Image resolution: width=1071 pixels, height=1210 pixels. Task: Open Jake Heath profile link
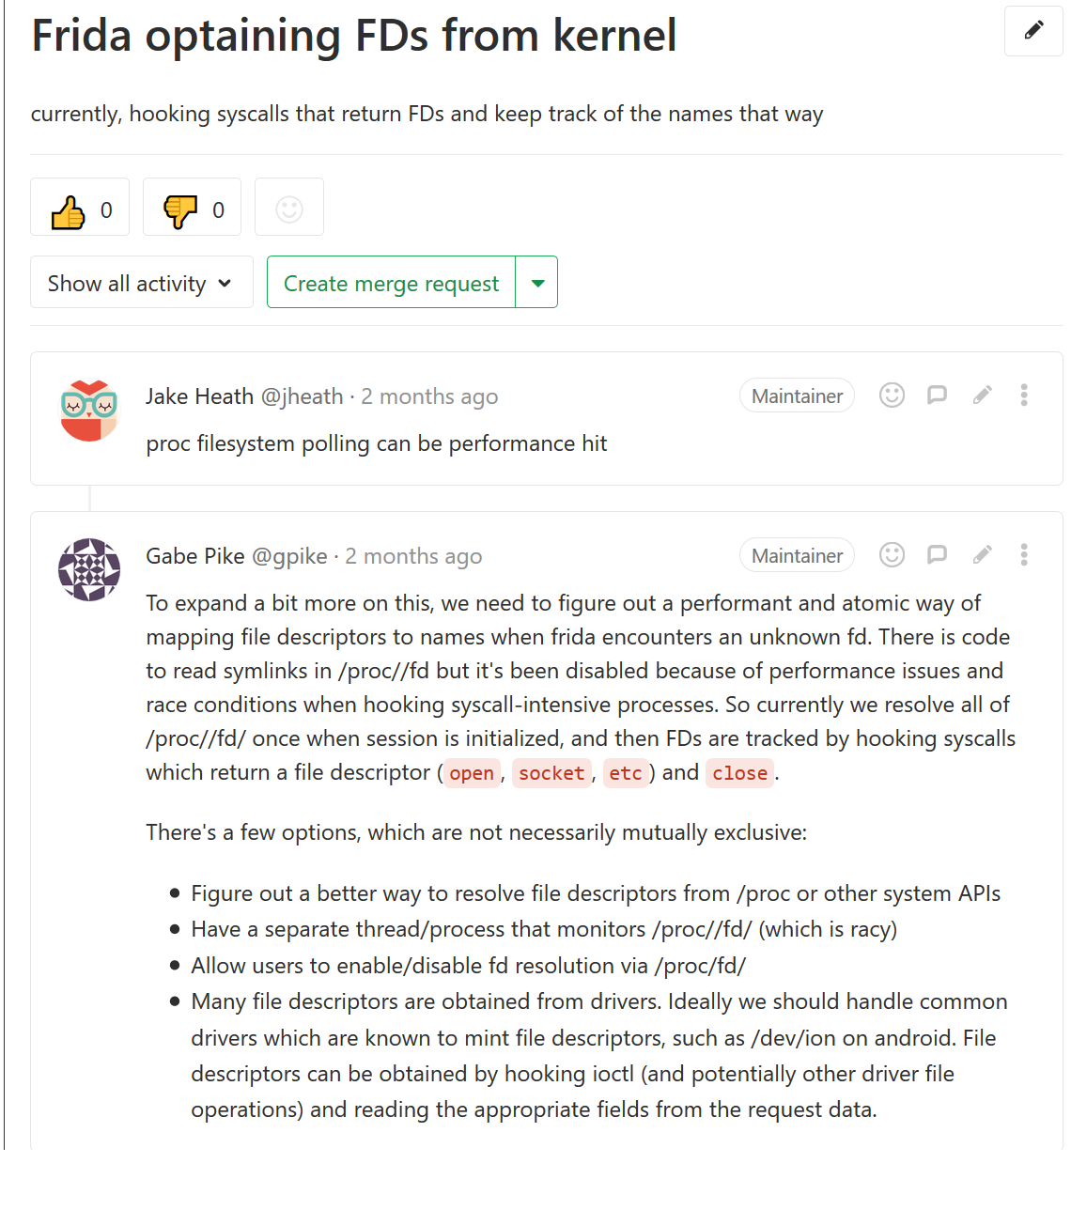pyautogui.click(x=244, y=396)
